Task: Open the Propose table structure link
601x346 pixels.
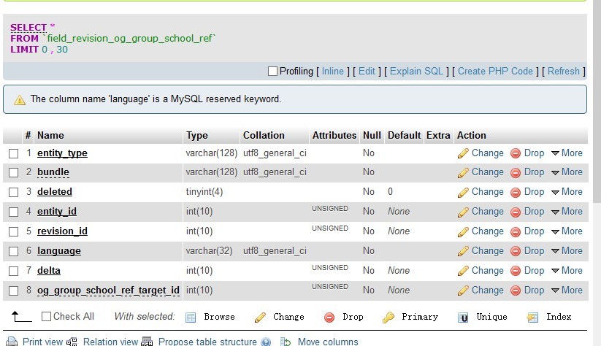Action: (207, 342)
